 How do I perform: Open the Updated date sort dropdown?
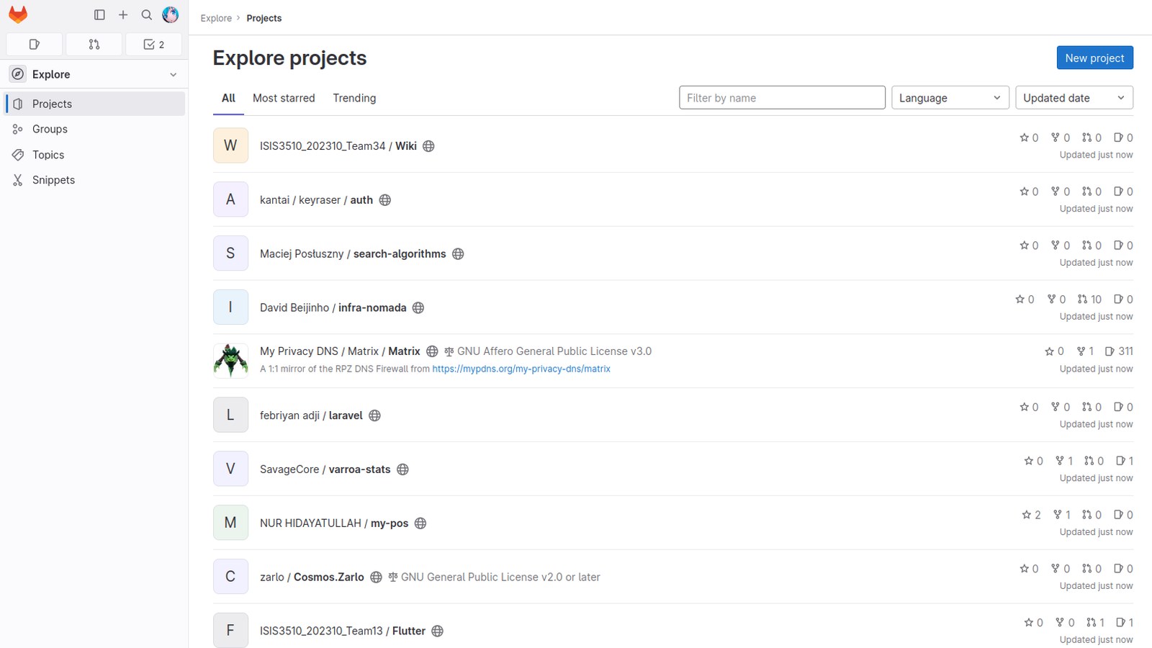tap(1074, 98)
